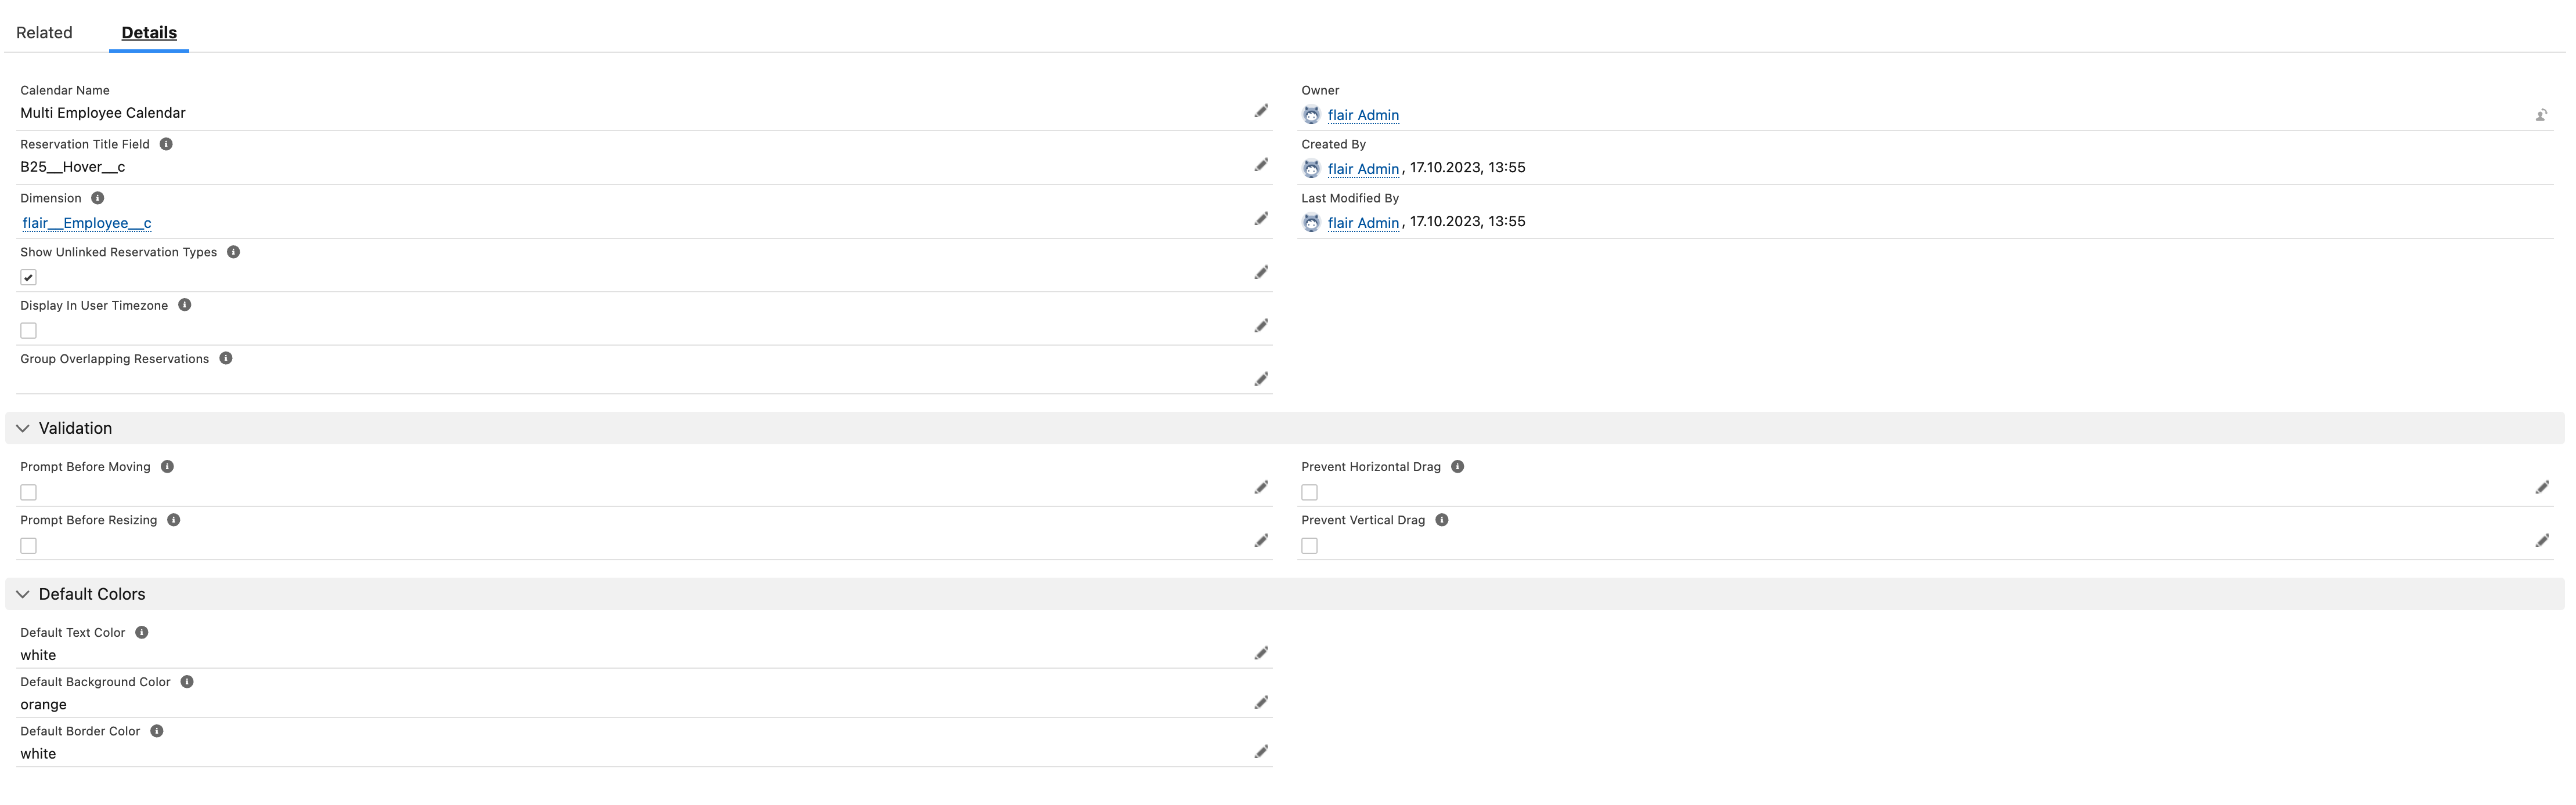
Task: Collapse the Default Colors section
Action: point(23,594)
